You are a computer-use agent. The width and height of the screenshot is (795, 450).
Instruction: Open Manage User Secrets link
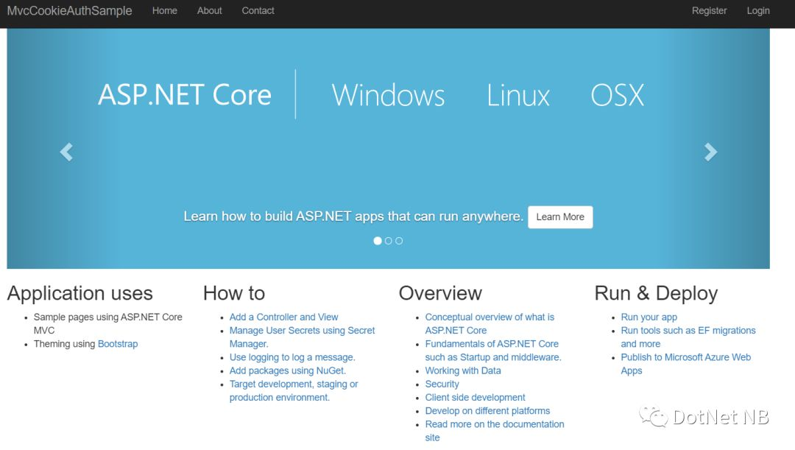pyautogui.click(x=302, y=337)
